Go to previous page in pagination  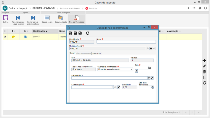[186, 112]
